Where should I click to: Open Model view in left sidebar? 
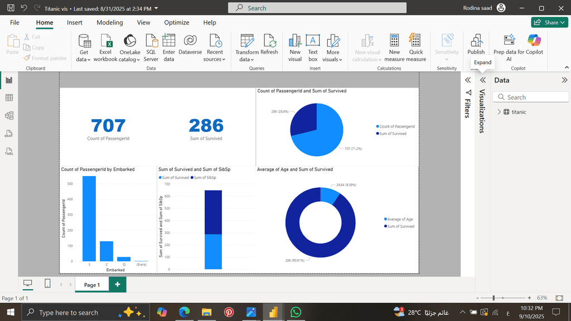9,116
